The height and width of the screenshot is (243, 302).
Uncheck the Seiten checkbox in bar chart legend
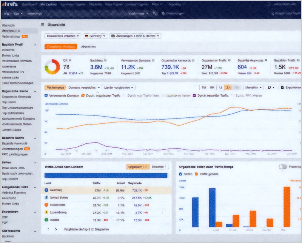[x=181, y=174]
